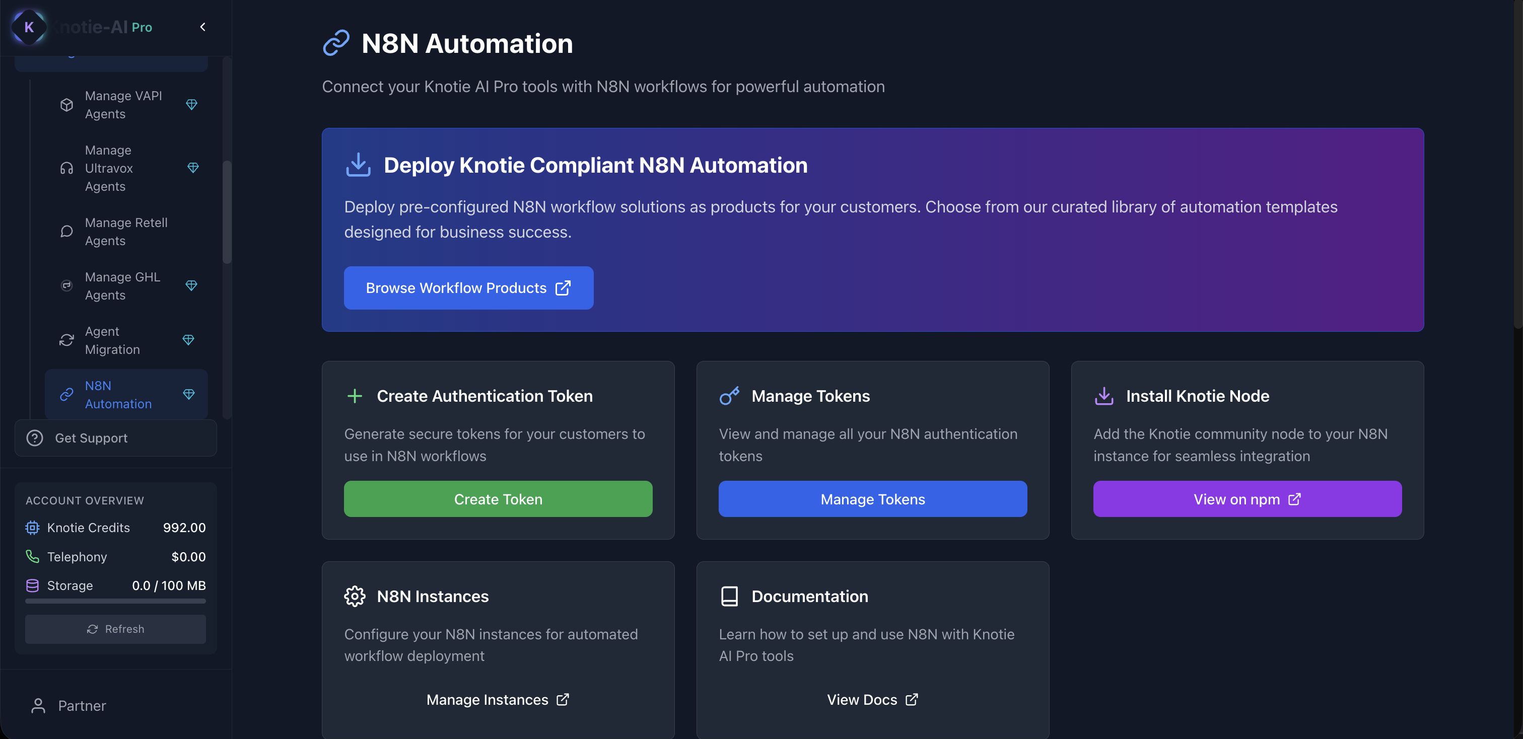The image size is (1523, 739).
Task: Open View on npm link
Action: point(1247,499)
